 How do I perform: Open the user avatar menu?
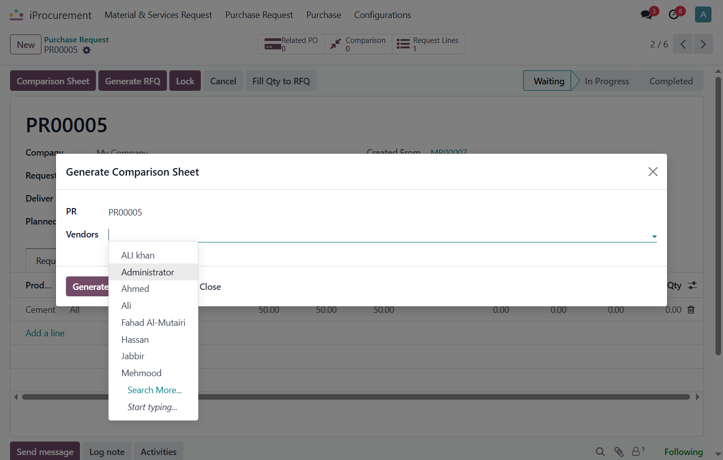coord(703,14)
